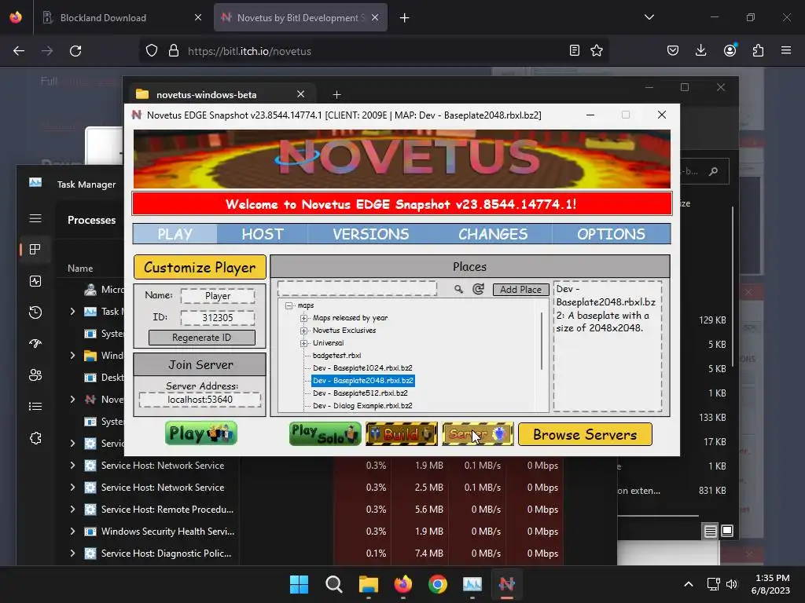Image resolution: width=805 pixels, height=603 pixels.
Task: Click the Places tree vertical scrollbar
Action: point(541,341)
